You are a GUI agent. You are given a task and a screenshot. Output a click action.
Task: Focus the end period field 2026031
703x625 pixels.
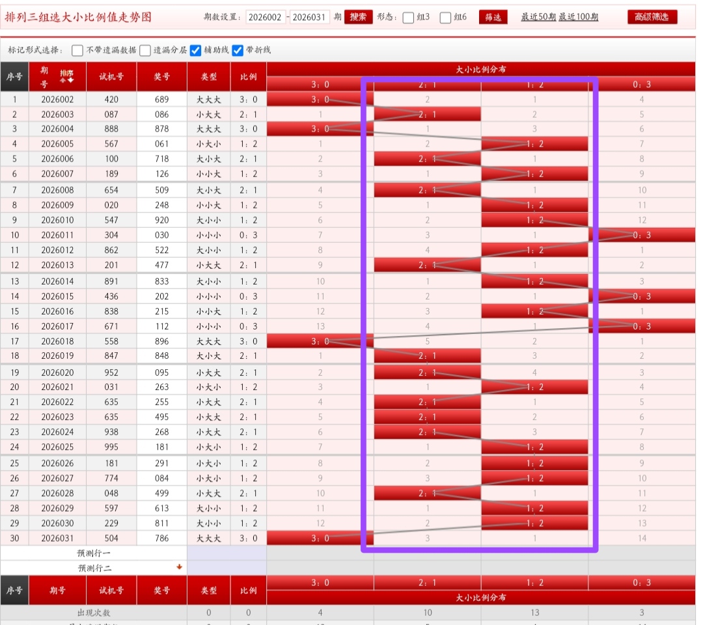(309, 17)
